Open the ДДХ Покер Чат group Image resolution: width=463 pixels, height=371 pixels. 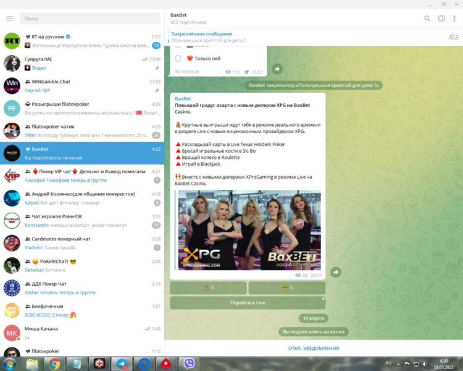click(x=82, y=288)
